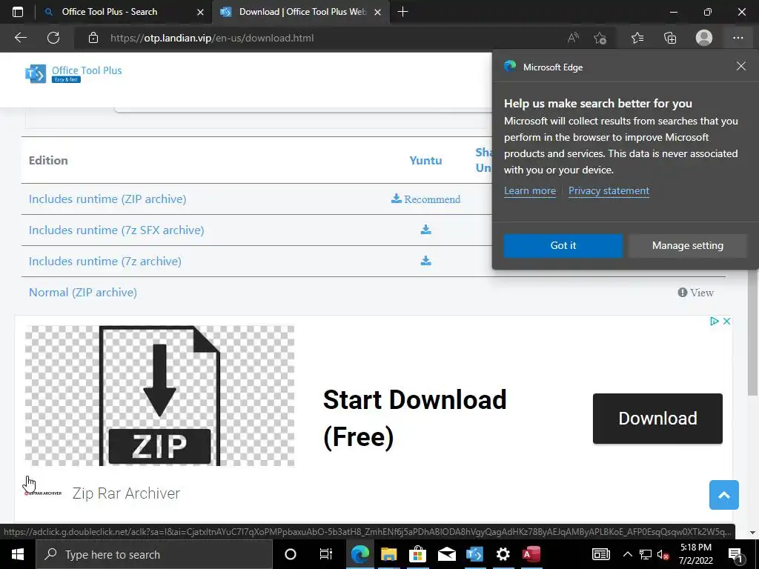
Task: Click the Type here to search box
Action: pos(154,554)
